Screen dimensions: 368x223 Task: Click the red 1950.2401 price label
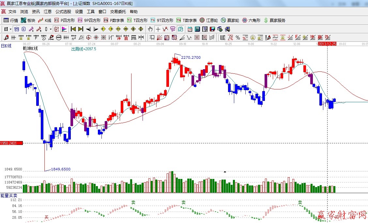[x=11, y=143]
